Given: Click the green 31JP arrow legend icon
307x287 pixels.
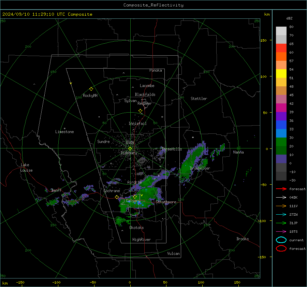Looking at the screenshot, I should pos(281,223).
